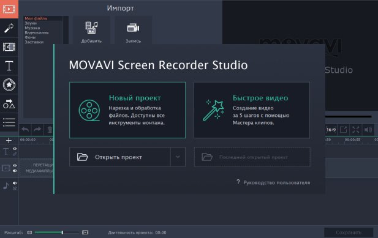The width and height of the screenshot is (378, 238).
Task: Select the 16:9 aspect ratio button
Action: click(x=331, y=130)
